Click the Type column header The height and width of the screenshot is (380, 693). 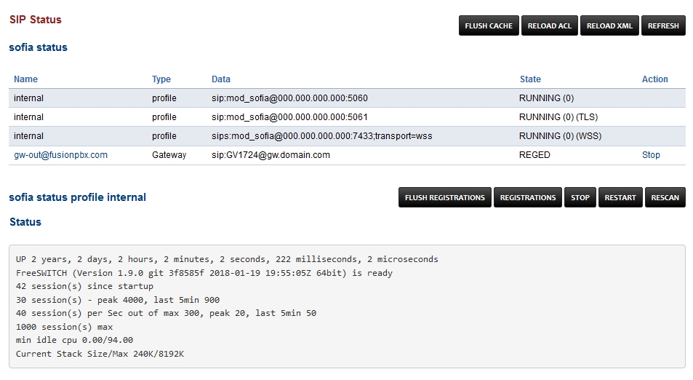click(161, 79)
